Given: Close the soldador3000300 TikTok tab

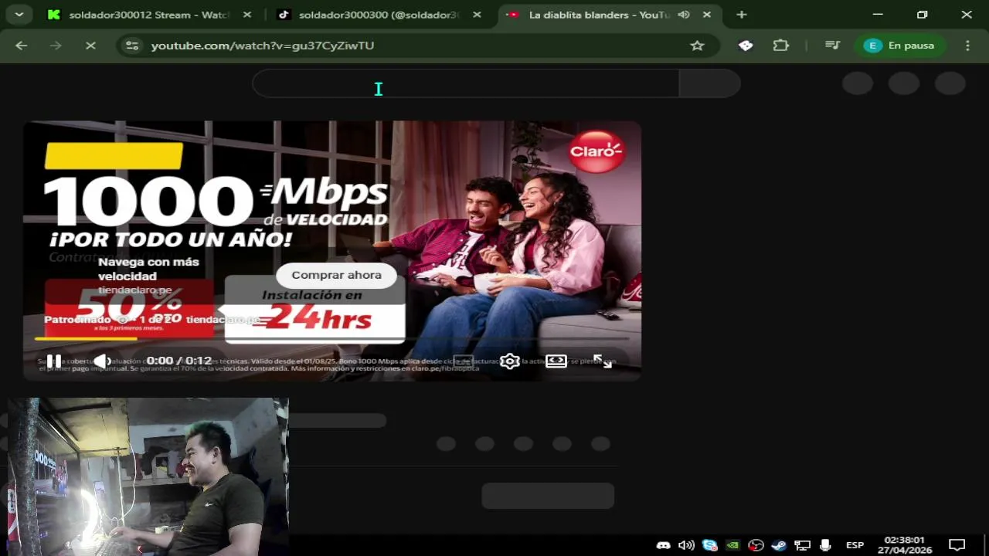Looking at the screenshot, I should pyautogui.click(x=477, y=15).
